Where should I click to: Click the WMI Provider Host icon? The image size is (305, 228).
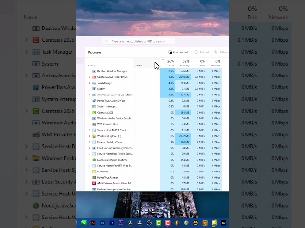click(x=94, y=124)
